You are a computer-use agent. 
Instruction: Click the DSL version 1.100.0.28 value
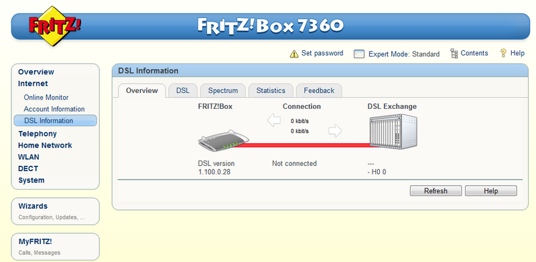tap(214, 172)
